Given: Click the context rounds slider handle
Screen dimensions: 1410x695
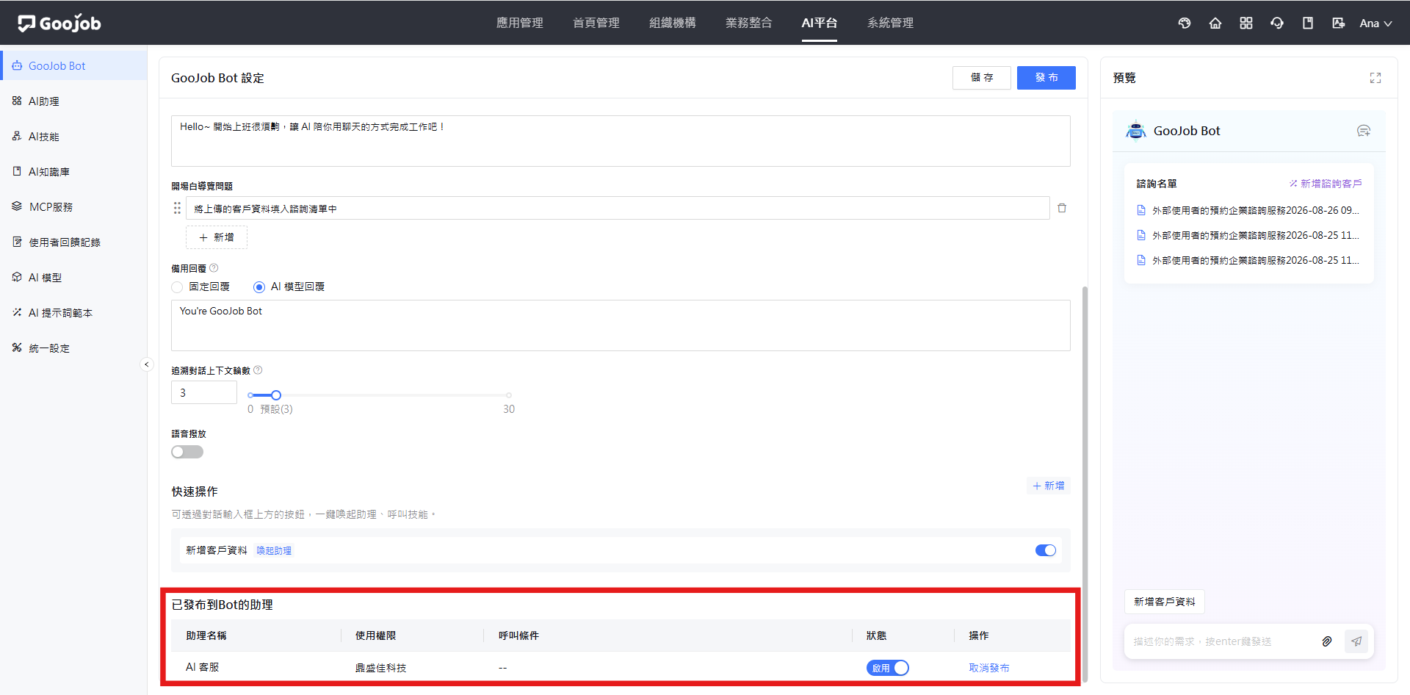Looking at the screenshot, I should tap(276, 395).
